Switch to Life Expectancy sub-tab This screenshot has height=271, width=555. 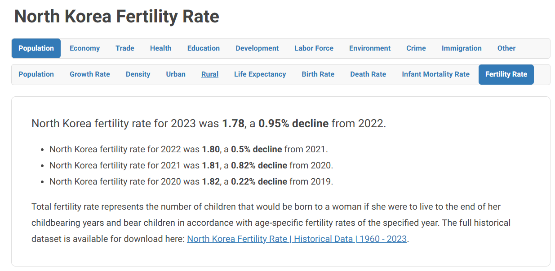pyautogui.click(x=260, y=74)
